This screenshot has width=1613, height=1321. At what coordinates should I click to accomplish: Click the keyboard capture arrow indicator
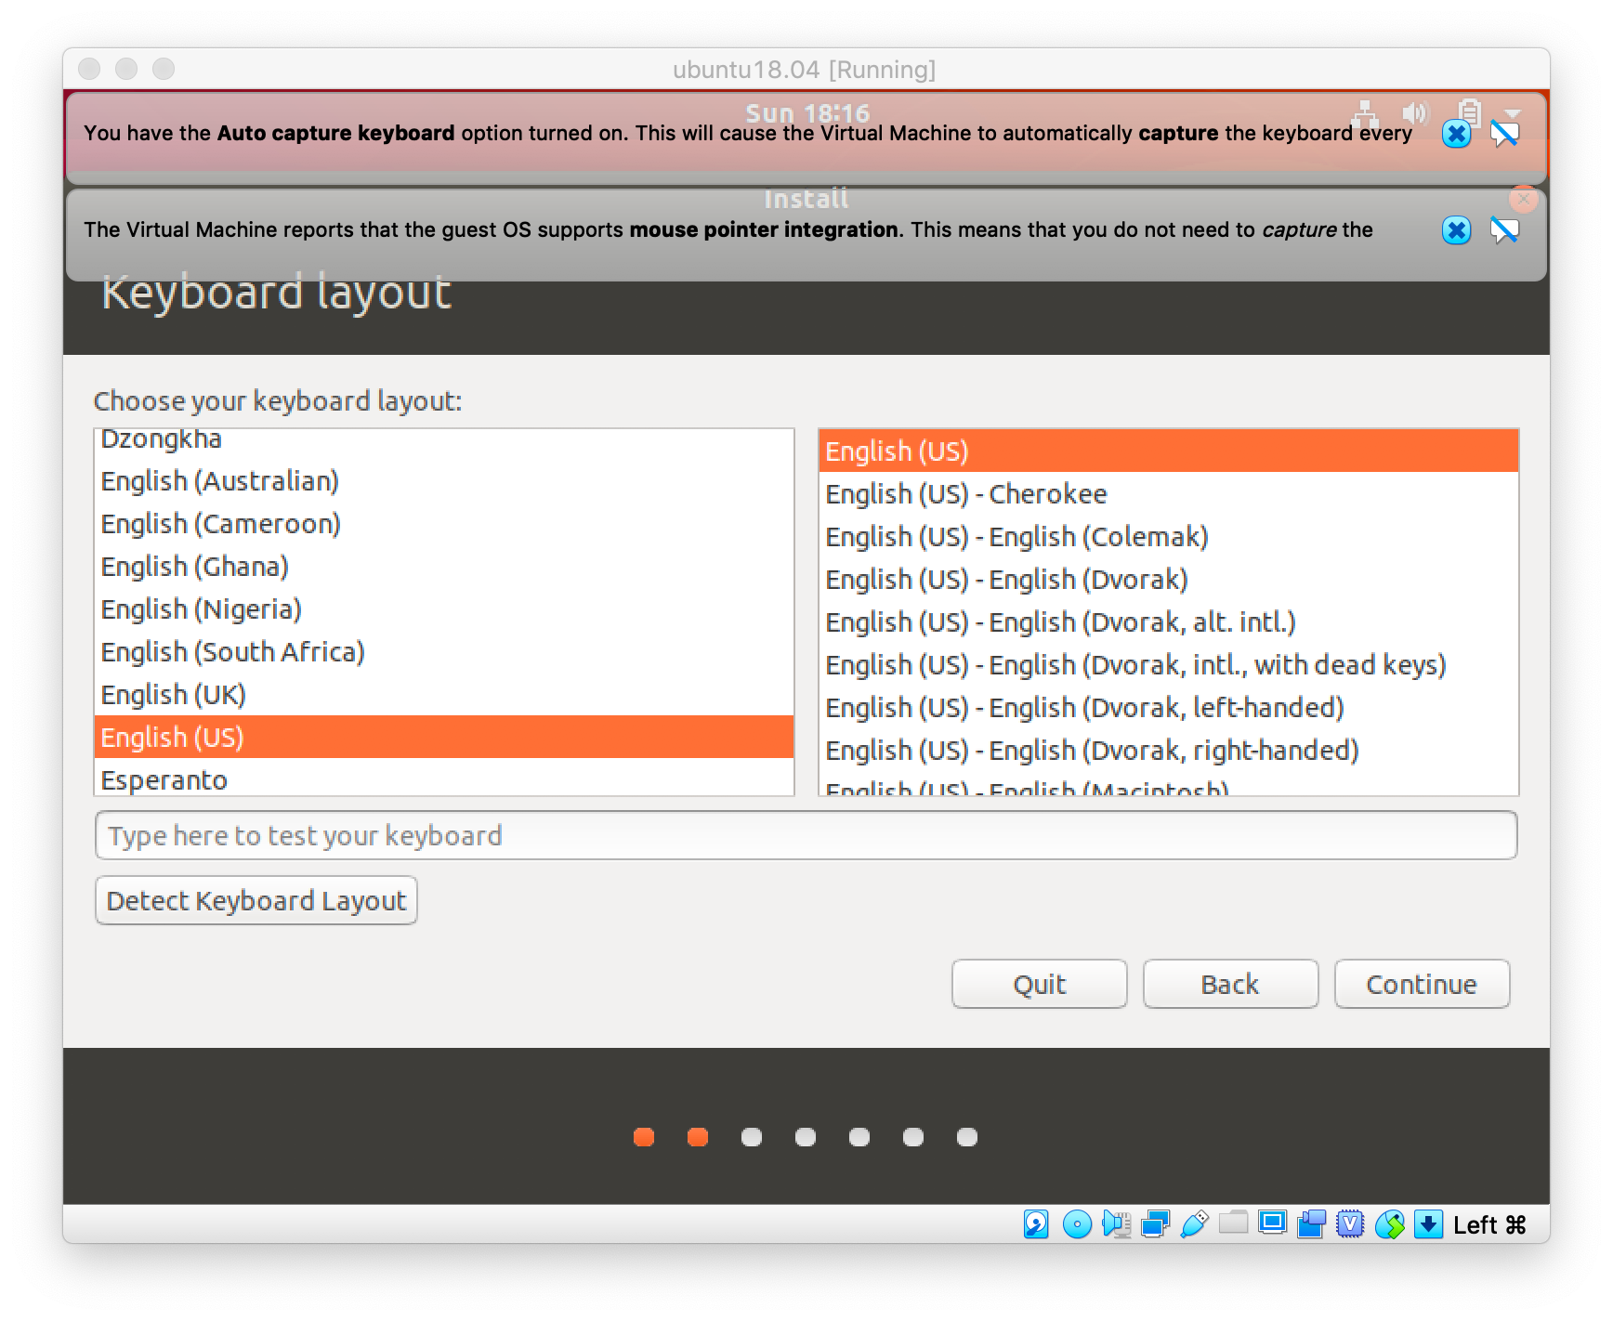click(x=1428, y=1224)
